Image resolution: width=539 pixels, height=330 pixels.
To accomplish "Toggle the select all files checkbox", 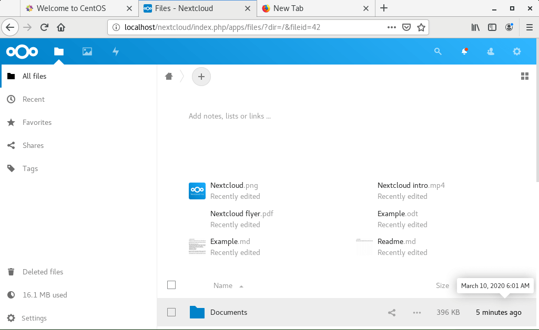I will [171, 285].
